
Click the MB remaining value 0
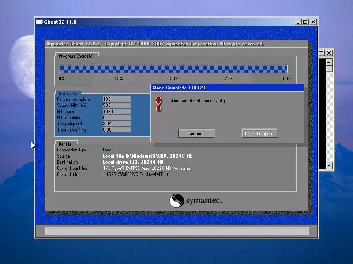point(116,117)
